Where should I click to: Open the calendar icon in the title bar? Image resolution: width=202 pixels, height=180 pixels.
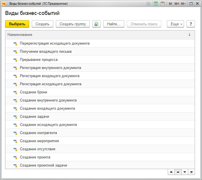coord(162,4)
